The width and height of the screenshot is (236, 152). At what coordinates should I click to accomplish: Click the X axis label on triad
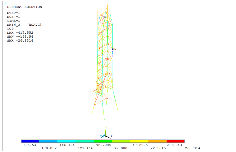112,136
